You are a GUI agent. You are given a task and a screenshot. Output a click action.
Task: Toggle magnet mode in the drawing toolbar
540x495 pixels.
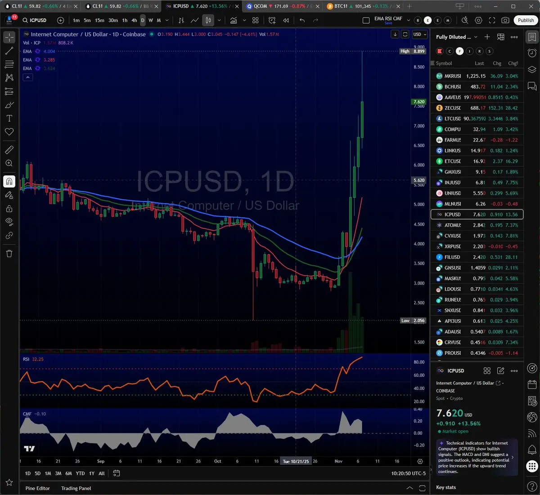(x=9, y=181)
